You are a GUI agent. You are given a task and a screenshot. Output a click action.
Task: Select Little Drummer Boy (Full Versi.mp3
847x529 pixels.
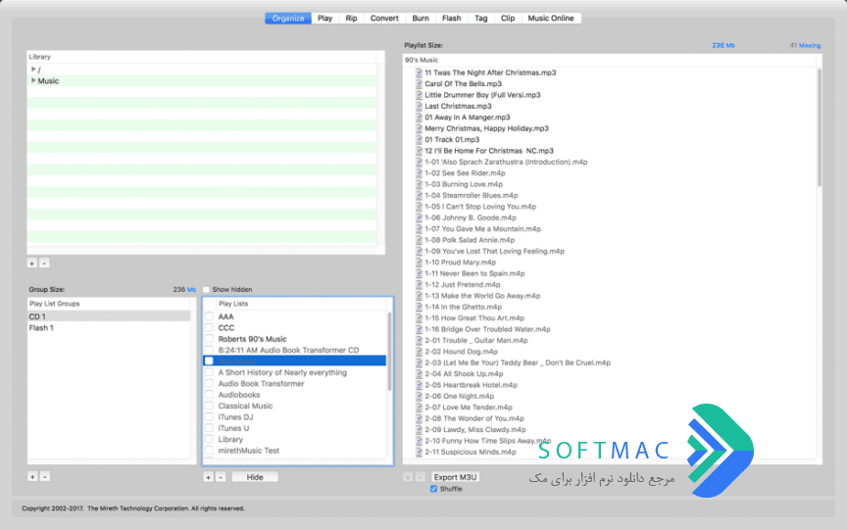482,94
